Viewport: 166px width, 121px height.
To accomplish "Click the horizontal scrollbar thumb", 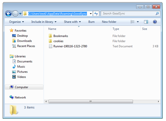I will (x=90, y=101).
